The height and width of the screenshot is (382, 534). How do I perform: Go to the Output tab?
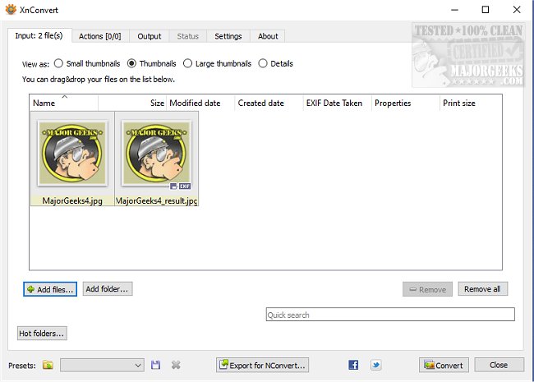coord(150,36)
